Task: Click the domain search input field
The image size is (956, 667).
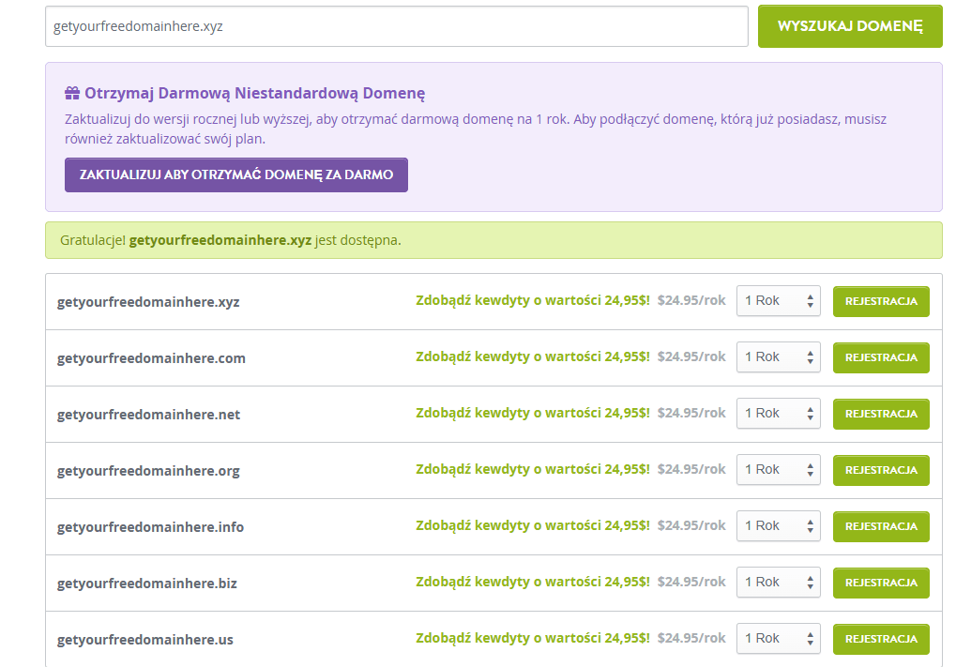Action: coord(396,26)
